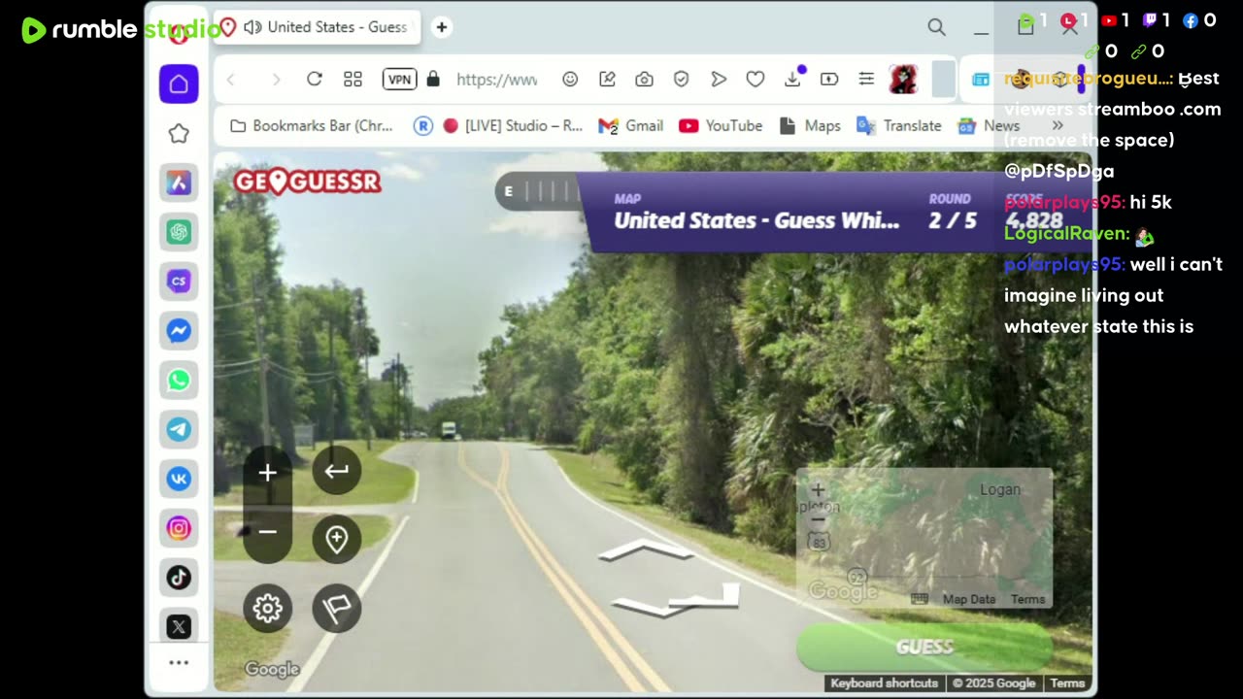Open the Translate bookmark

coord(899,125)
